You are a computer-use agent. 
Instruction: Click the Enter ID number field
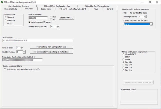[38, 18]
